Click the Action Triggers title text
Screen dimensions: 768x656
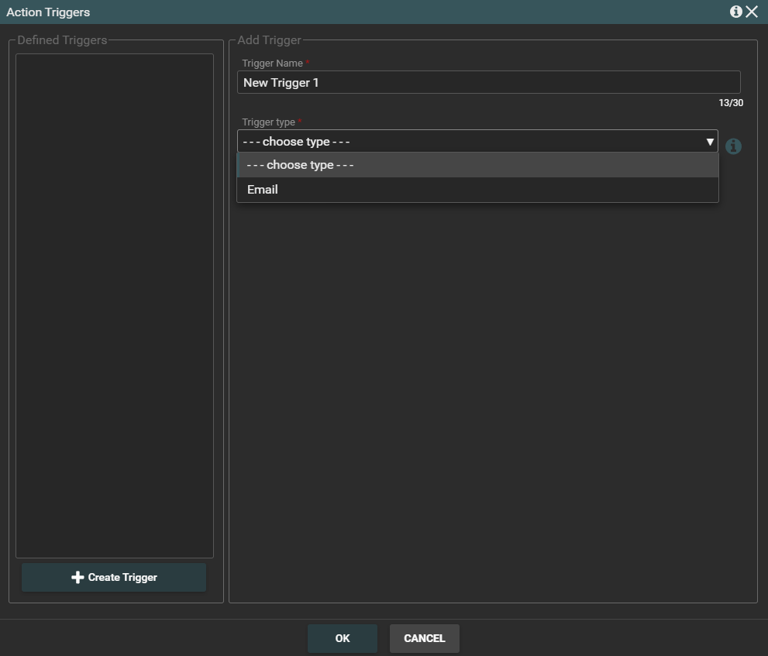coord(48,12)
